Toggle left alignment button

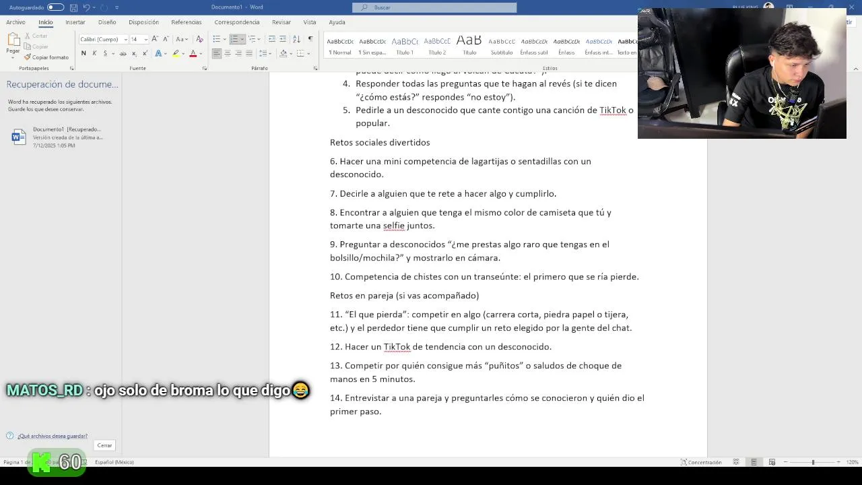(x=217, y=53)
